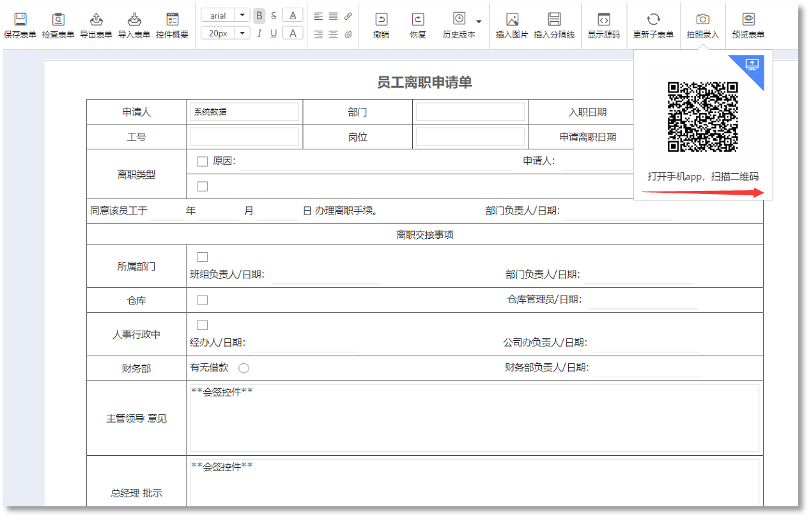
Task: Click the 仓库管理员/日期 field
Action: 643,300
